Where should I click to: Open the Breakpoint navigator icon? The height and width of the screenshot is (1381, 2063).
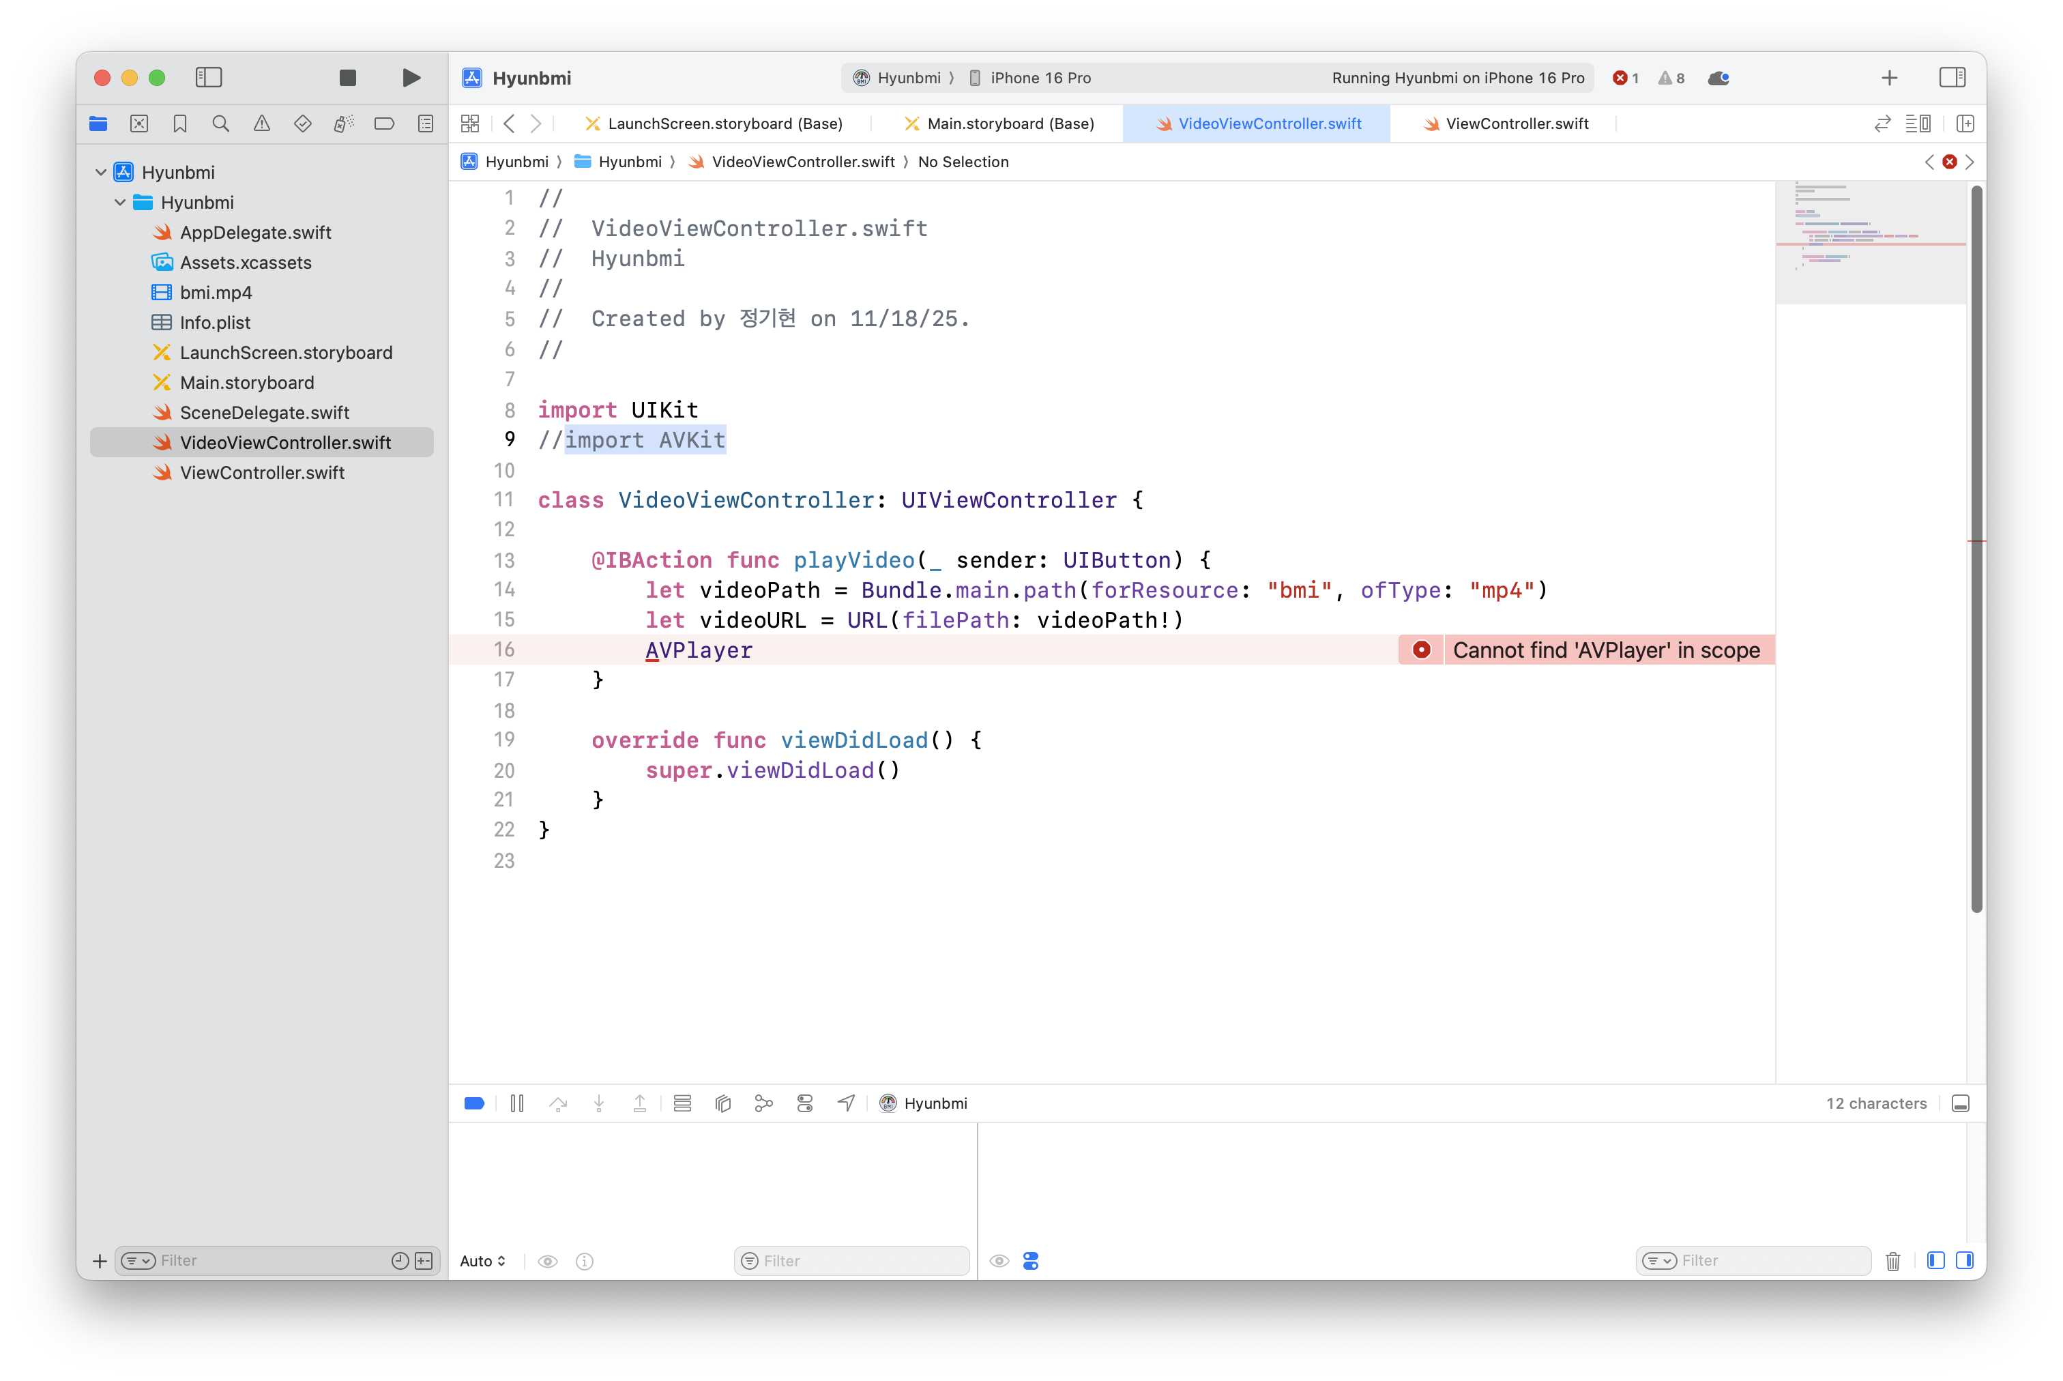[x=384, y=124]
